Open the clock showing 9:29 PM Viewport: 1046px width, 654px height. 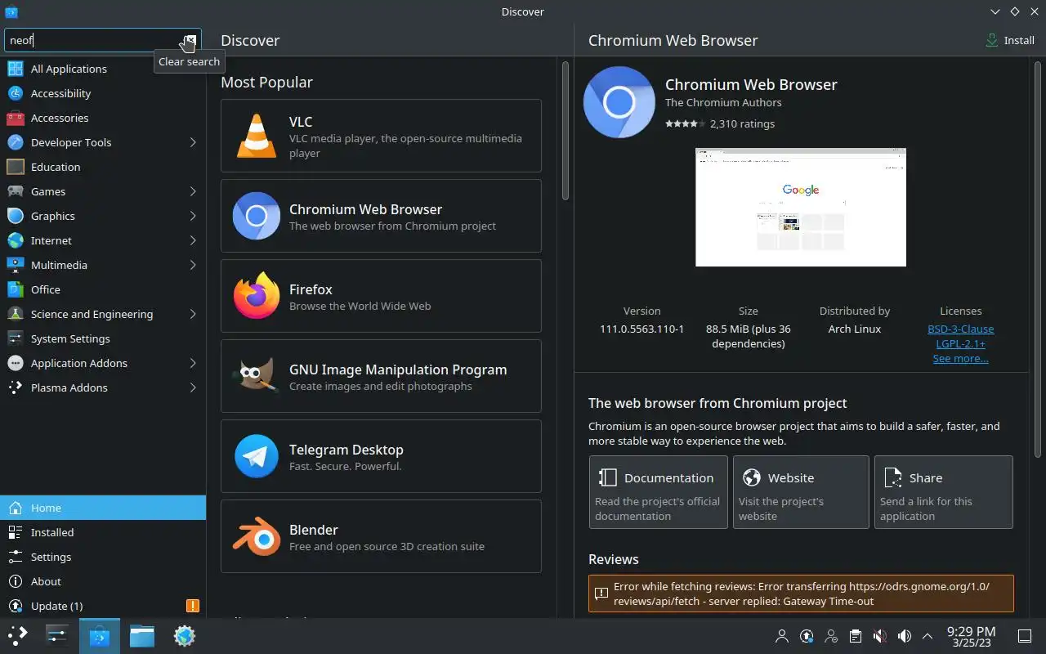(x=971, y=636)
